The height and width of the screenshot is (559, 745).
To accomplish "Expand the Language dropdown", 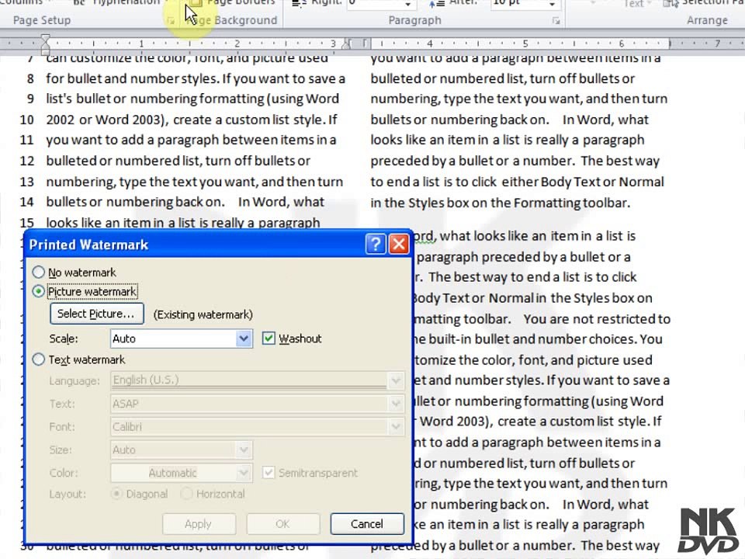I will tap(396, 380).
